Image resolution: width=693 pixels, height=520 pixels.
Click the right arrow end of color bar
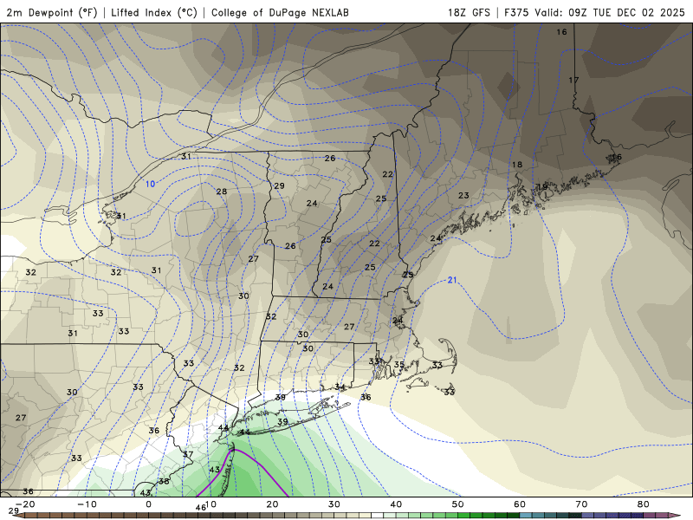coord(677,516)
